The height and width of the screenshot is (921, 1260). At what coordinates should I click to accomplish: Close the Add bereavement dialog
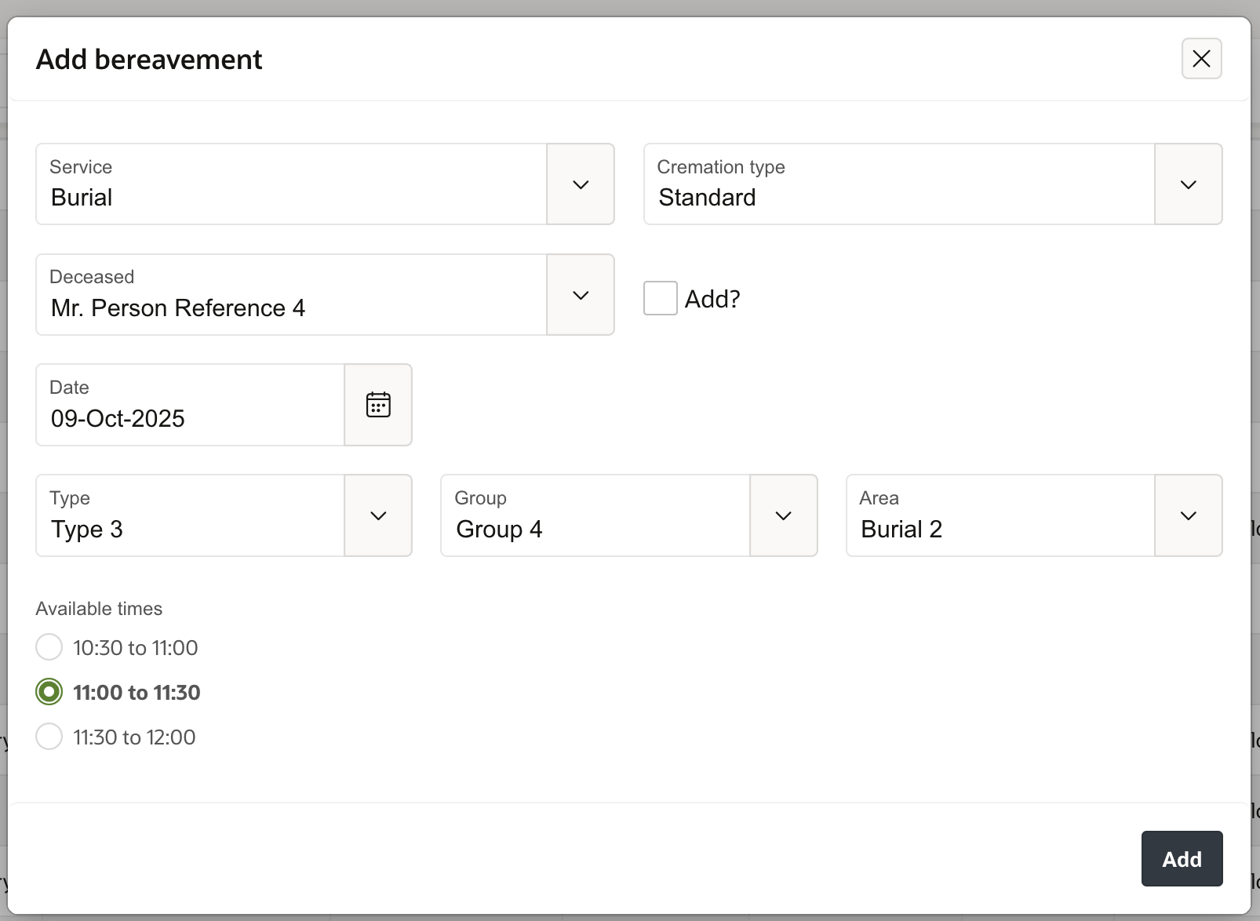pyautogui.click(x=1201, y=59)
